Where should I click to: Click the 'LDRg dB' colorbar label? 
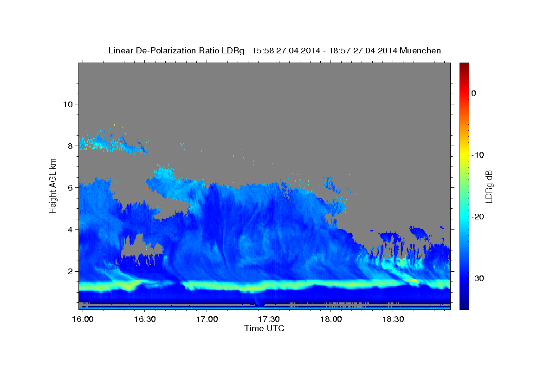[489, 186]
